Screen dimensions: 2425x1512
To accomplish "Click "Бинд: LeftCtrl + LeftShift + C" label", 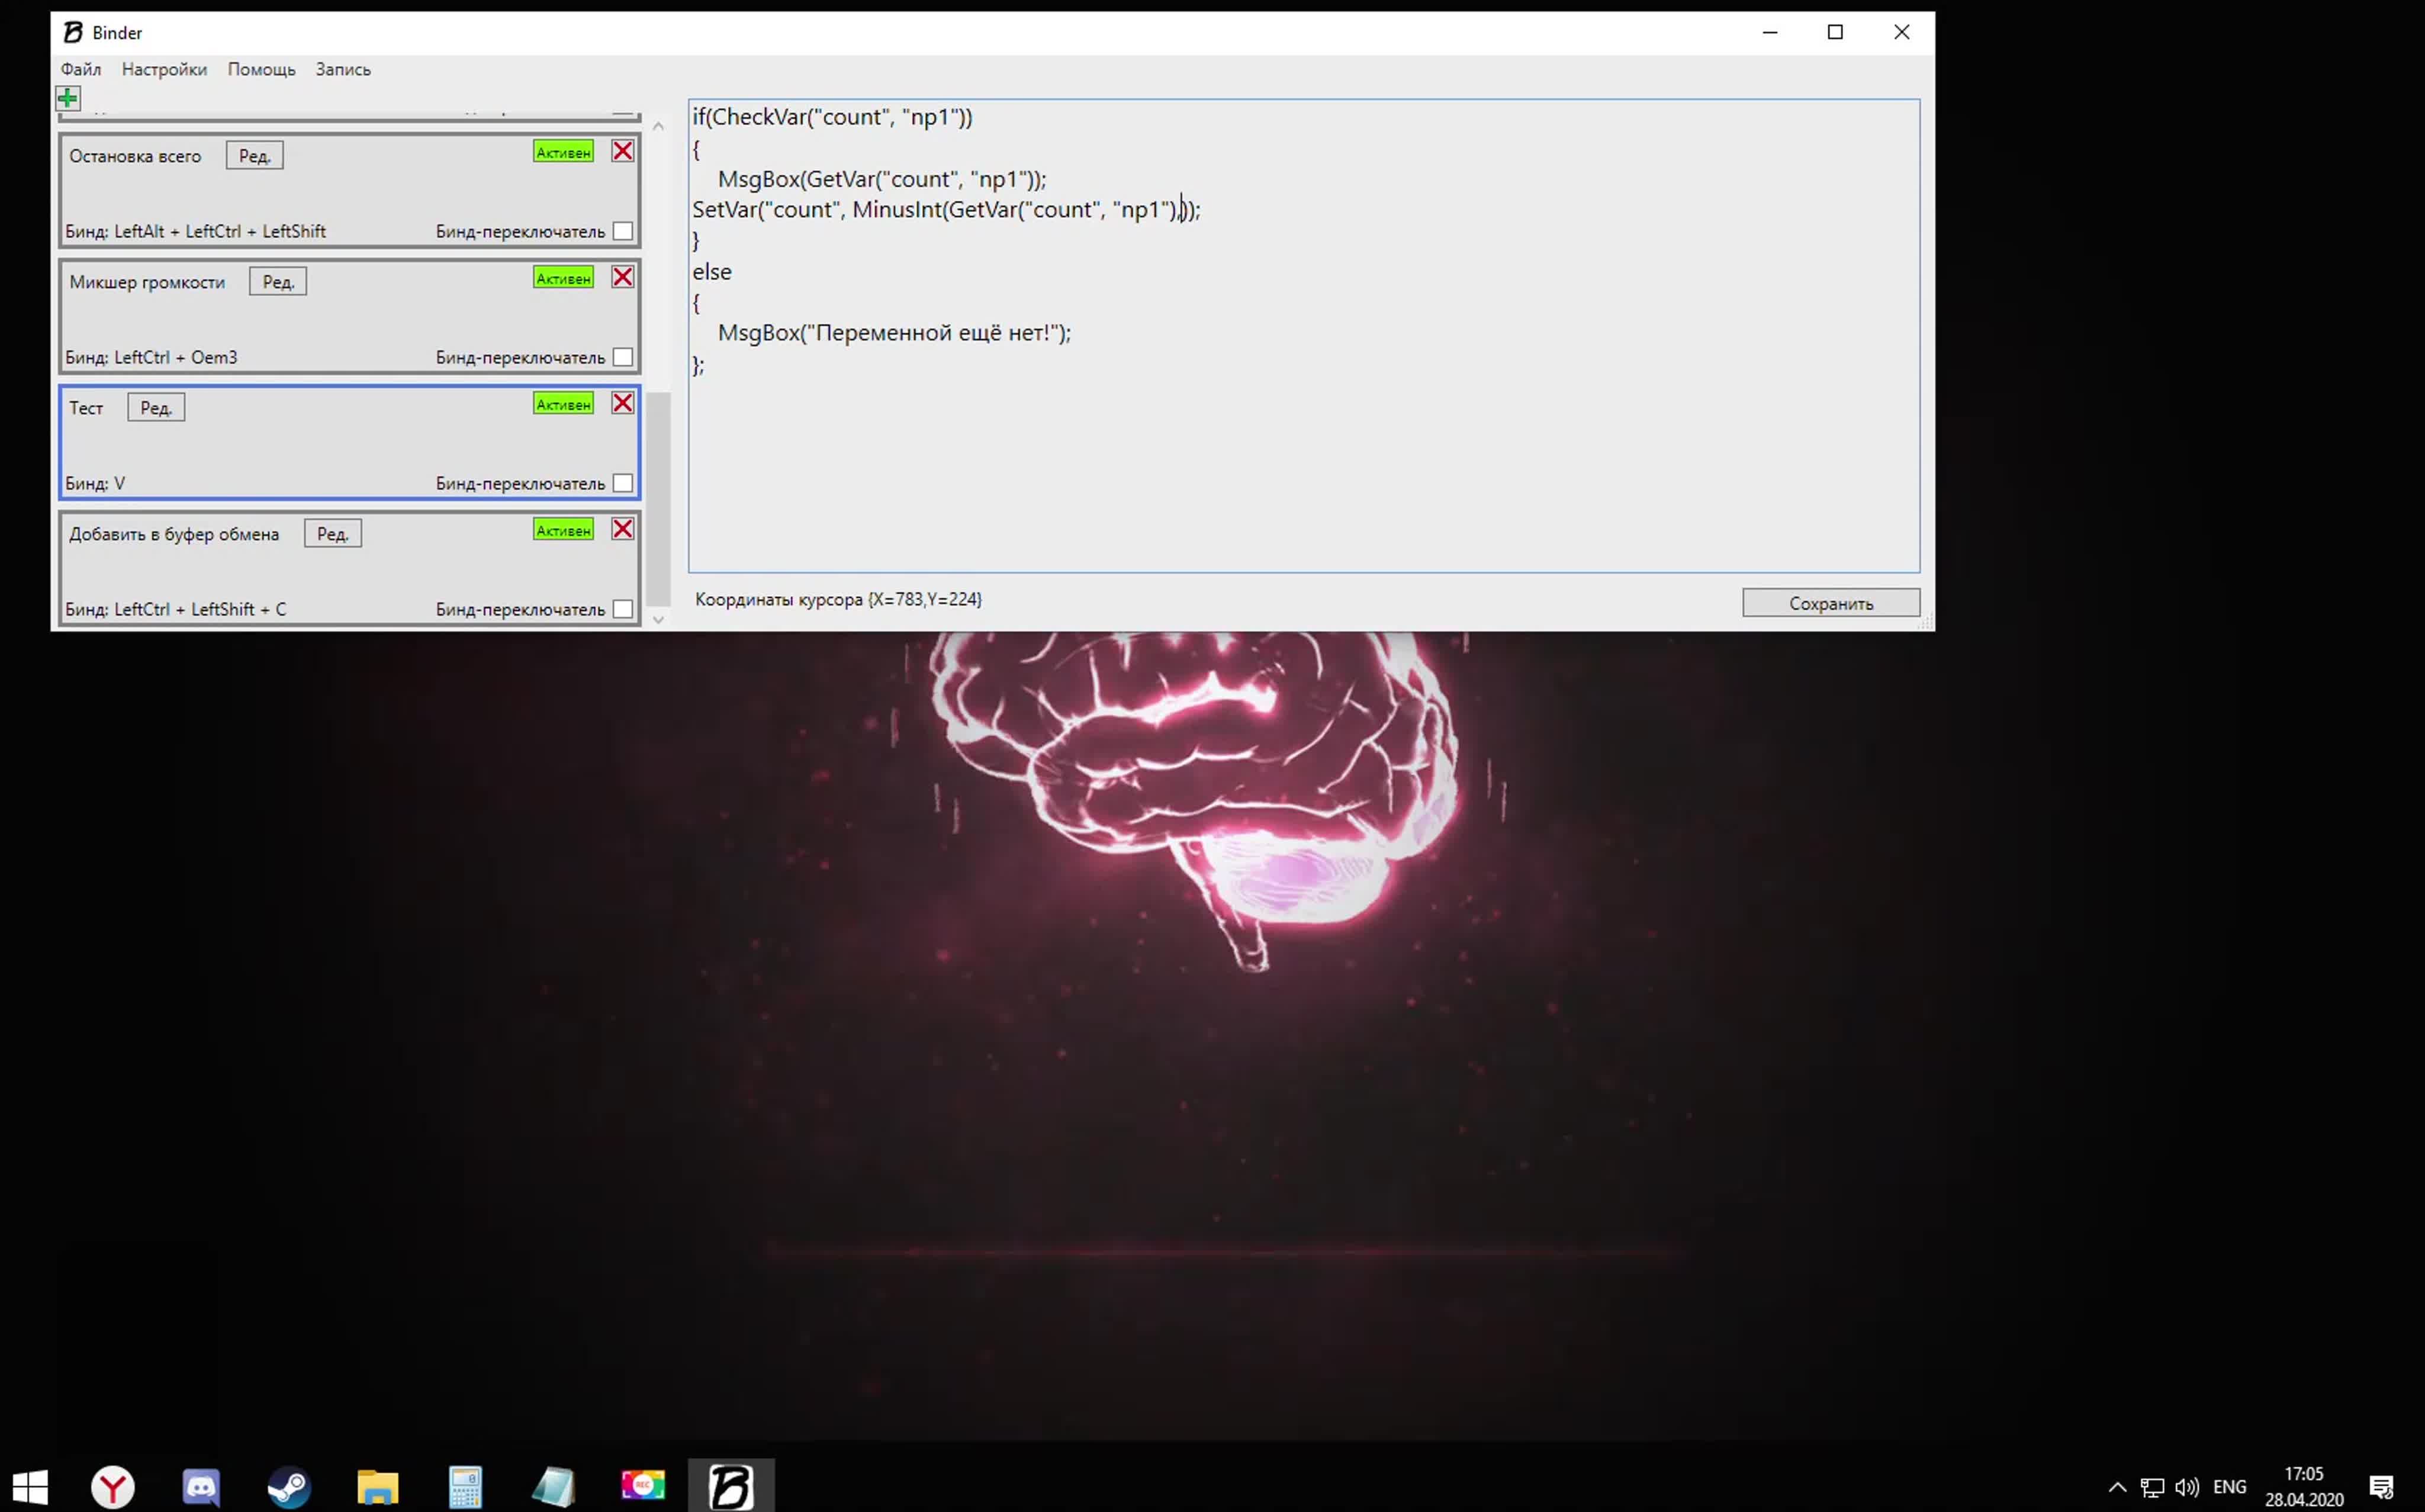I will click(175, 609).
